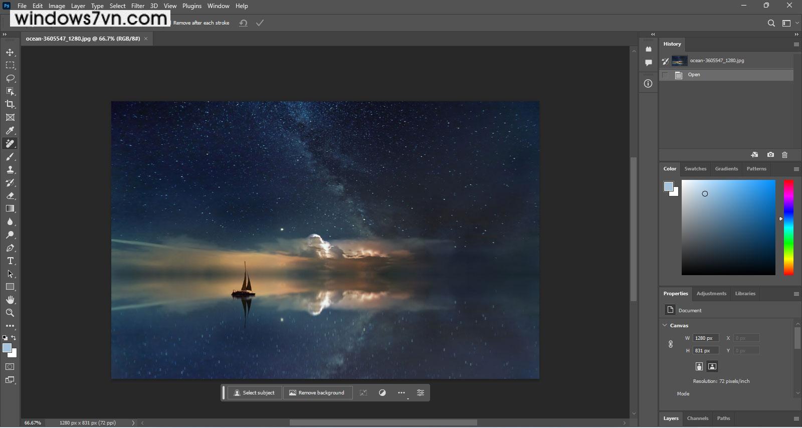Toggle Quick Mask mode
The height and width of the screenshot is (428, 802).
(10, 367)
